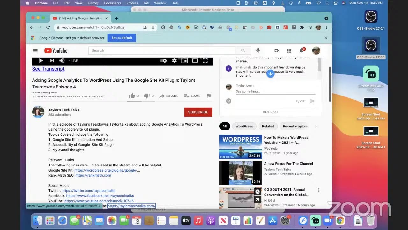Open A new Focus For The Channel thumbnail
The height and width of the screenshot is (230, 408).
241,173
